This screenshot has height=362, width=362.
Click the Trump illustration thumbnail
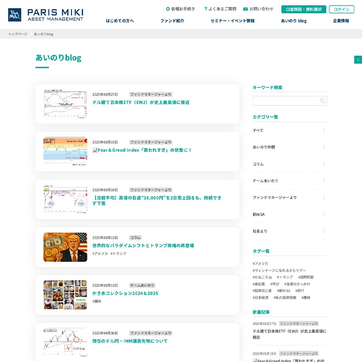(x=65, y=247)
